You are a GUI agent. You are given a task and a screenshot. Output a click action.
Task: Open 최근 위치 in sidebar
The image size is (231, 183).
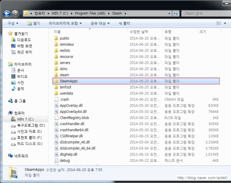pyautogui.click(x=22, y=52)
